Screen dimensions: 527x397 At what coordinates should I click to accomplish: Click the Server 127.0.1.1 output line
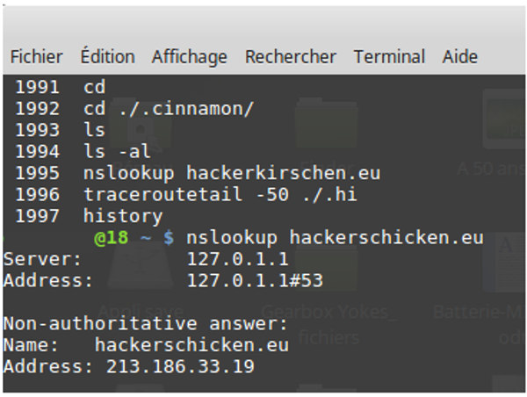[x=146, y=259]
